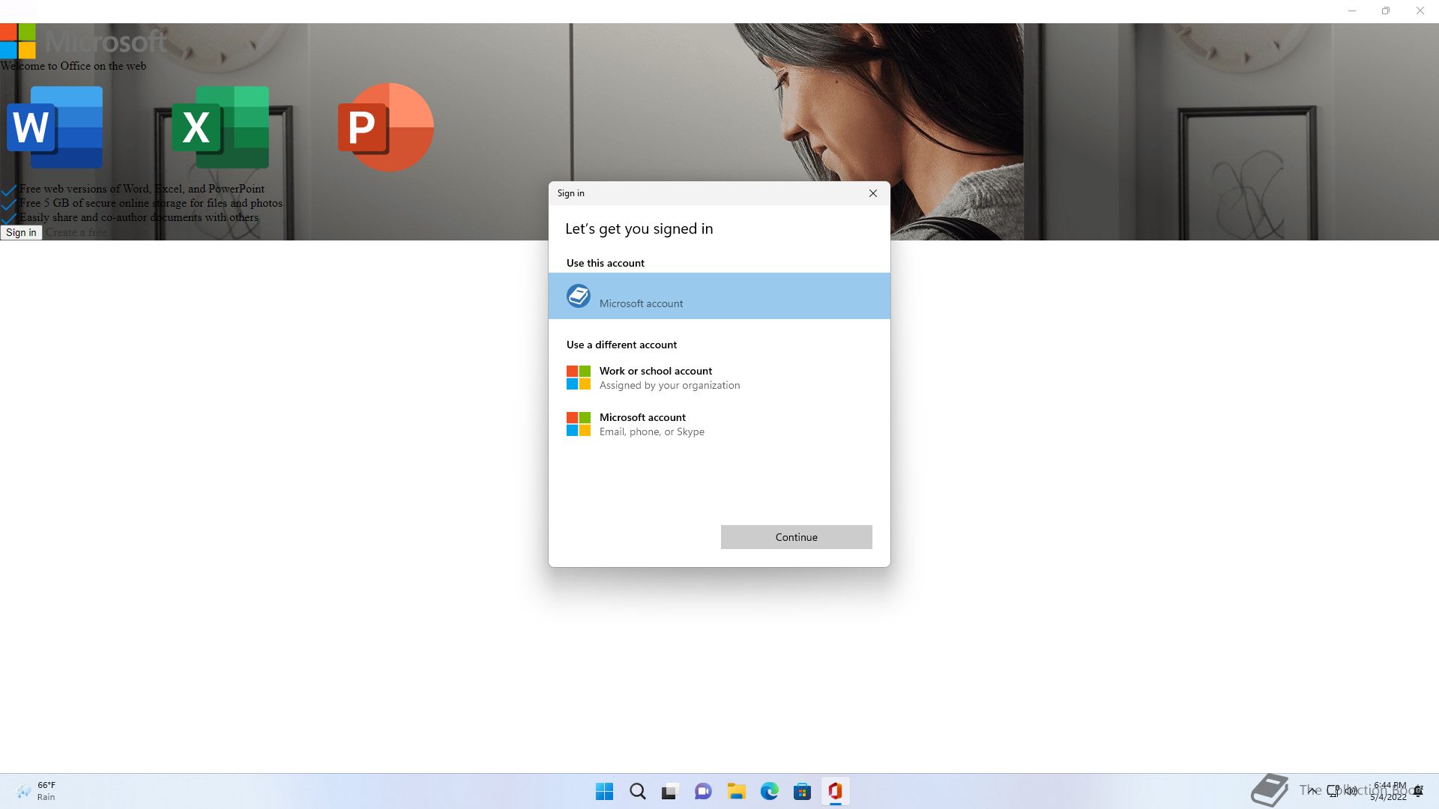
Task: Click the logo beside Email, phone, or Skype
Action: point(578,424)
